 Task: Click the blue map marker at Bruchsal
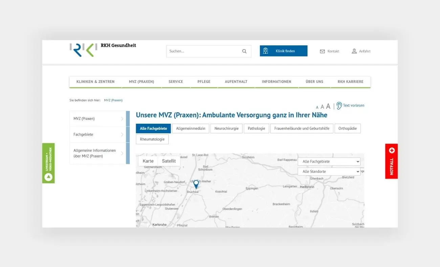click(196, 184)
